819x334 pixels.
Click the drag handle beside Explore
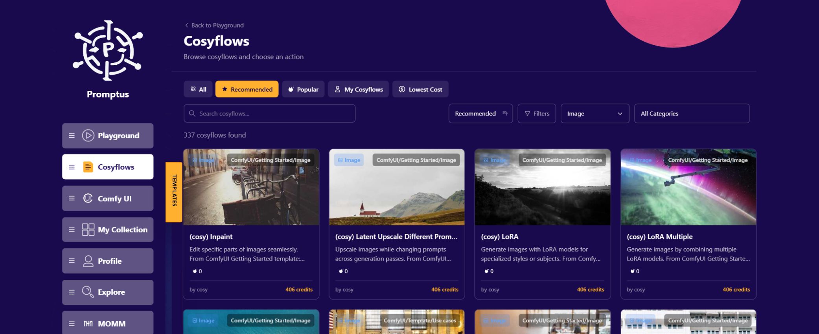pos(72,292)
